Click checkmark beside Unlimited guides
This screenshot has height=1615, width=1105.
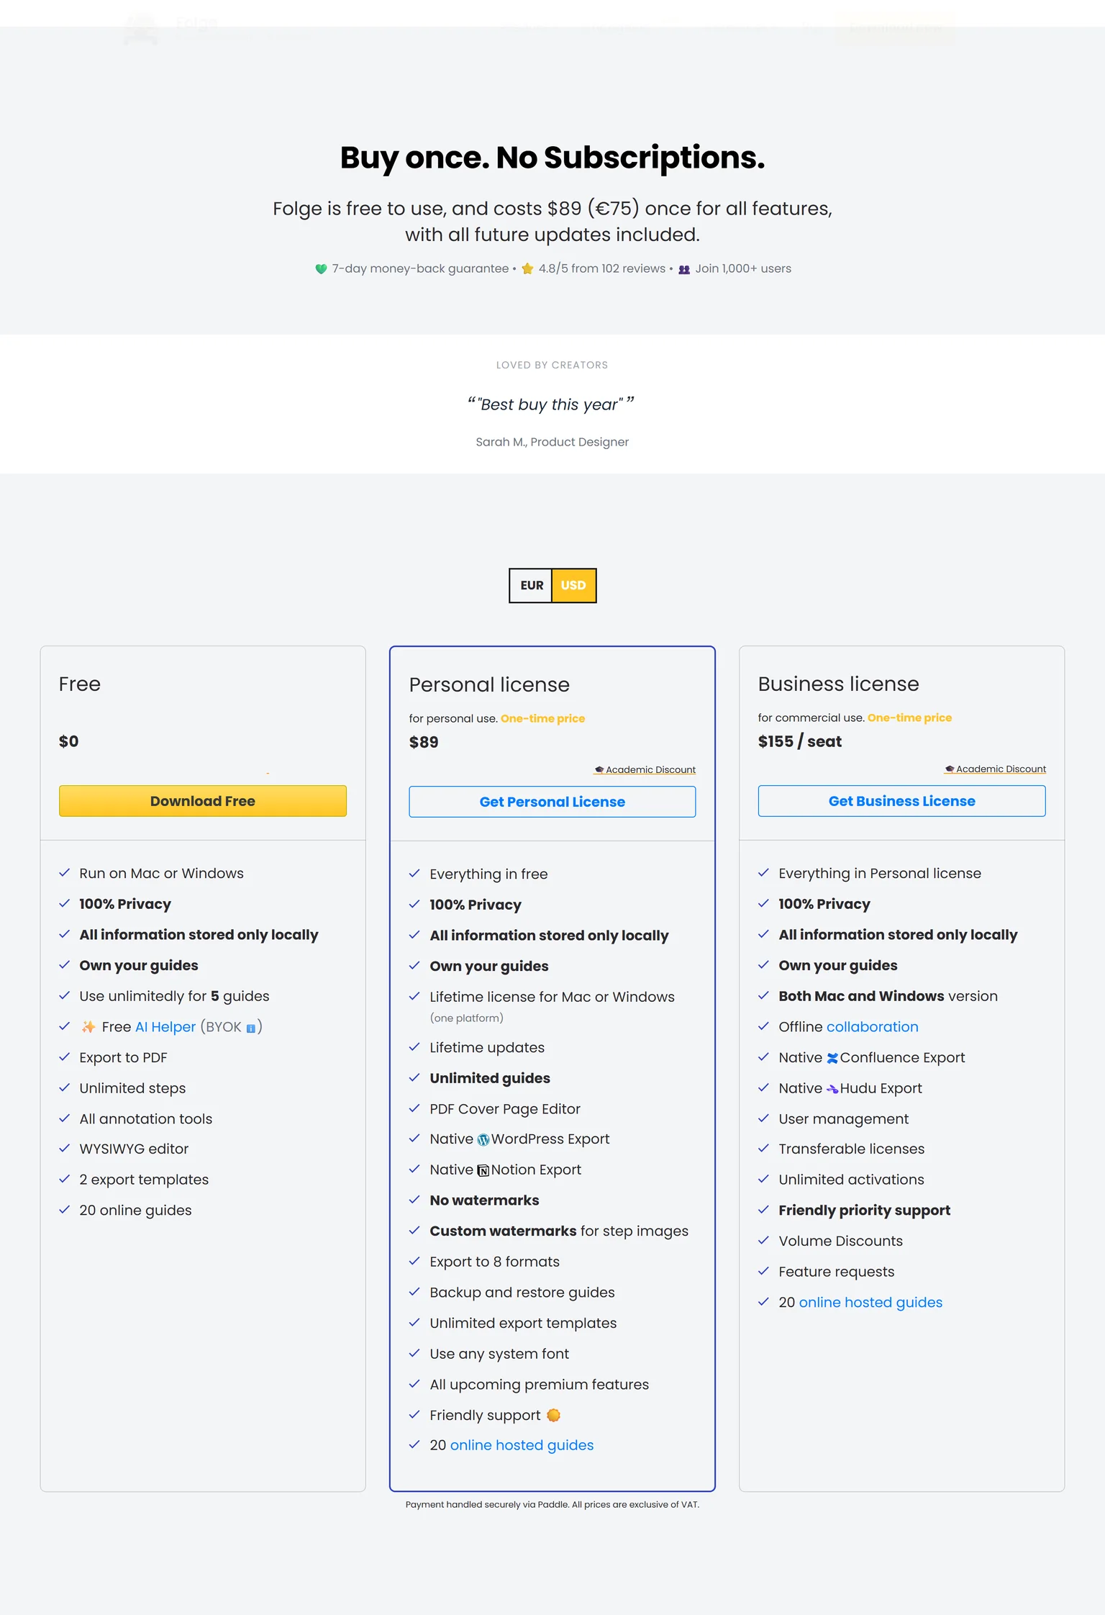click(x=414, y=1077)
